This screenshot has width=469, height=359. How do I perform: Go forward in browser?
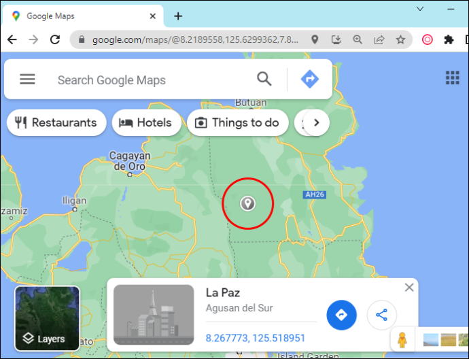[x=33, y=39]
